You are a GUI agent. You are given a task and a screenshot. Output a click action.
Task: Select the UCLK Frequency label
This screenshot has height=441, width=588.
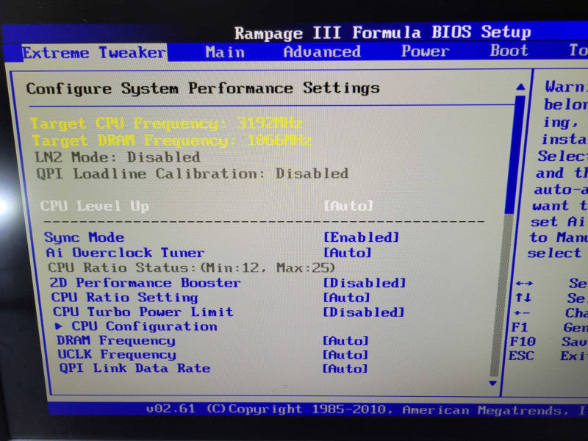pos(117,354)
